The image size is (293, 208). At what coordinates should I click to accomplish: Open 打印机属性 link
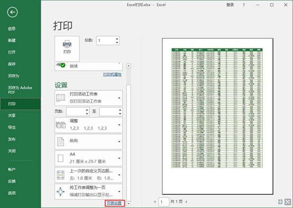112,74
